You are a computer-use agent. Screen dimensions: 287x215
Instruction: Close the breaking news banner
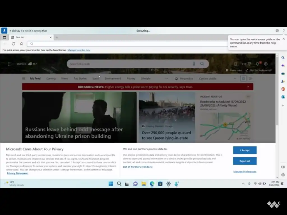248,87
